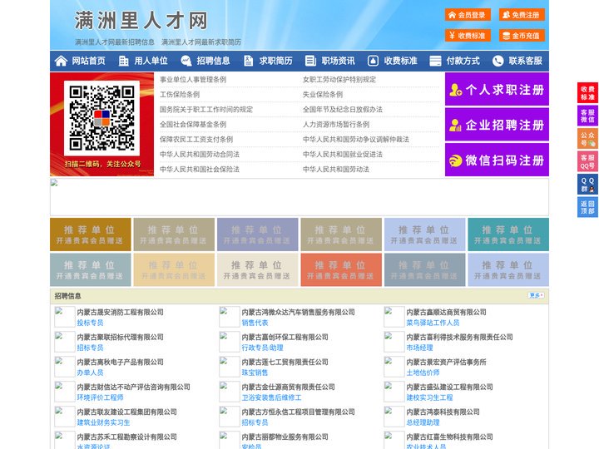Click the document icon beside 求职简历

[x=248, y=61]
